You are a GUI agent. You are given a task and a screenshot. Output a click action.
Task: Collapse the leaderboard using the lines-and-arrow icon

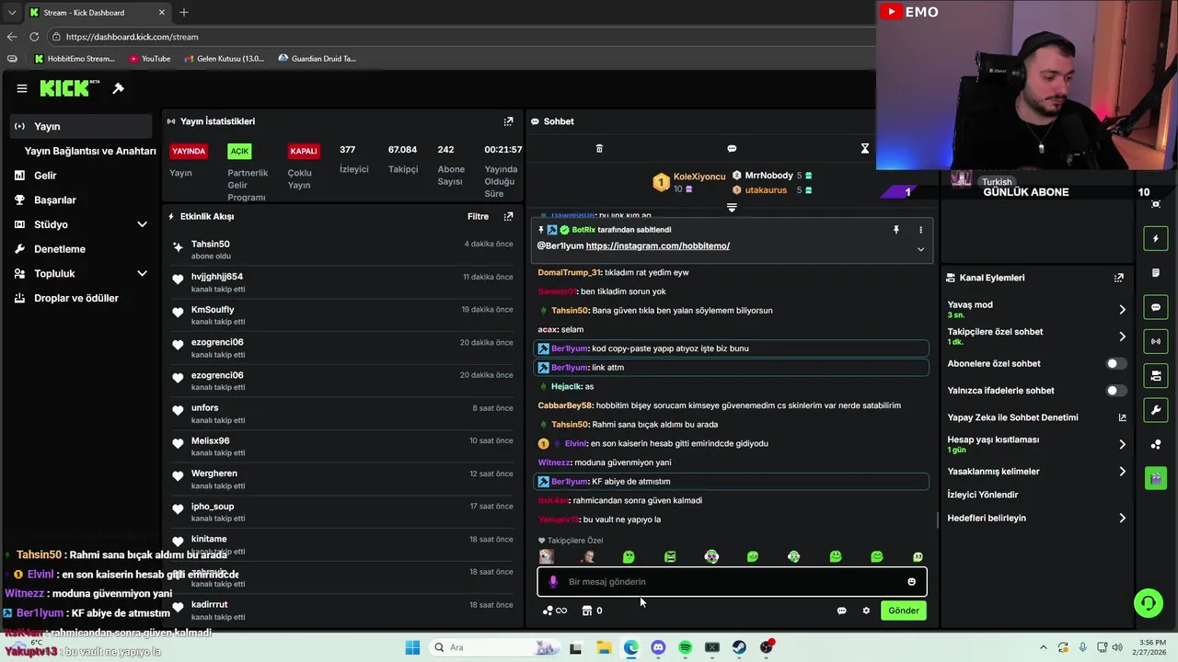pyautogui.click(x=732, y=208)
